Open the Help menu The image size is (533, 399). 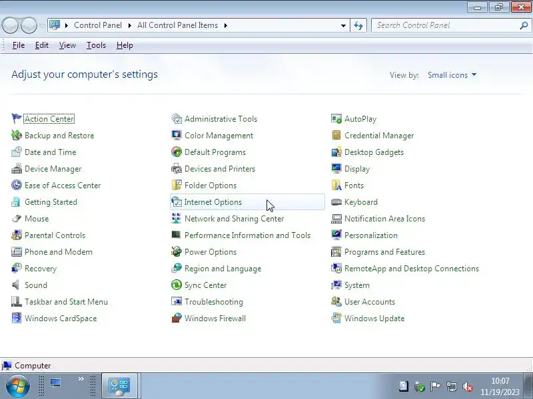tap(125, 45)
